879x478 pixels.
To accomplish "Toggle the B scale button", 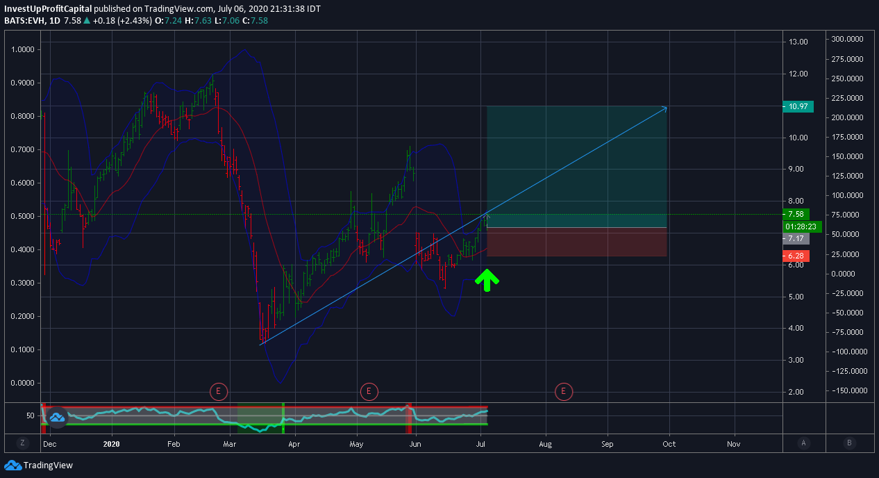I will tap(848, 443).
